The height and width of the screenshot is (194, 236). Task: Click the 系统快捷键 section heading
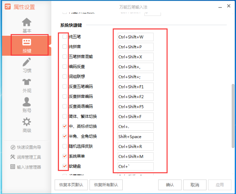[71, 25]
